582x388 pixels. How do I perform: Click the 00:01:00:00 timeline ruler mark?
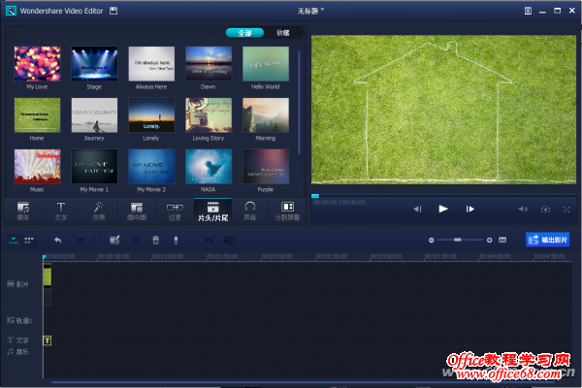point(168,256)
